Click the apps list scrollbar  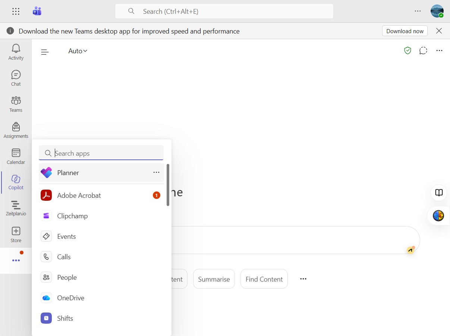tap(168, 185)
